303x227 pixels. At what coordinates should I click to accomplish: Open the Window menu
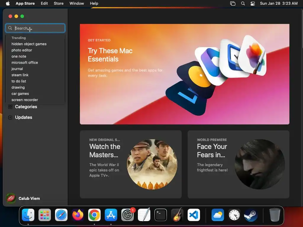(77, 4)
